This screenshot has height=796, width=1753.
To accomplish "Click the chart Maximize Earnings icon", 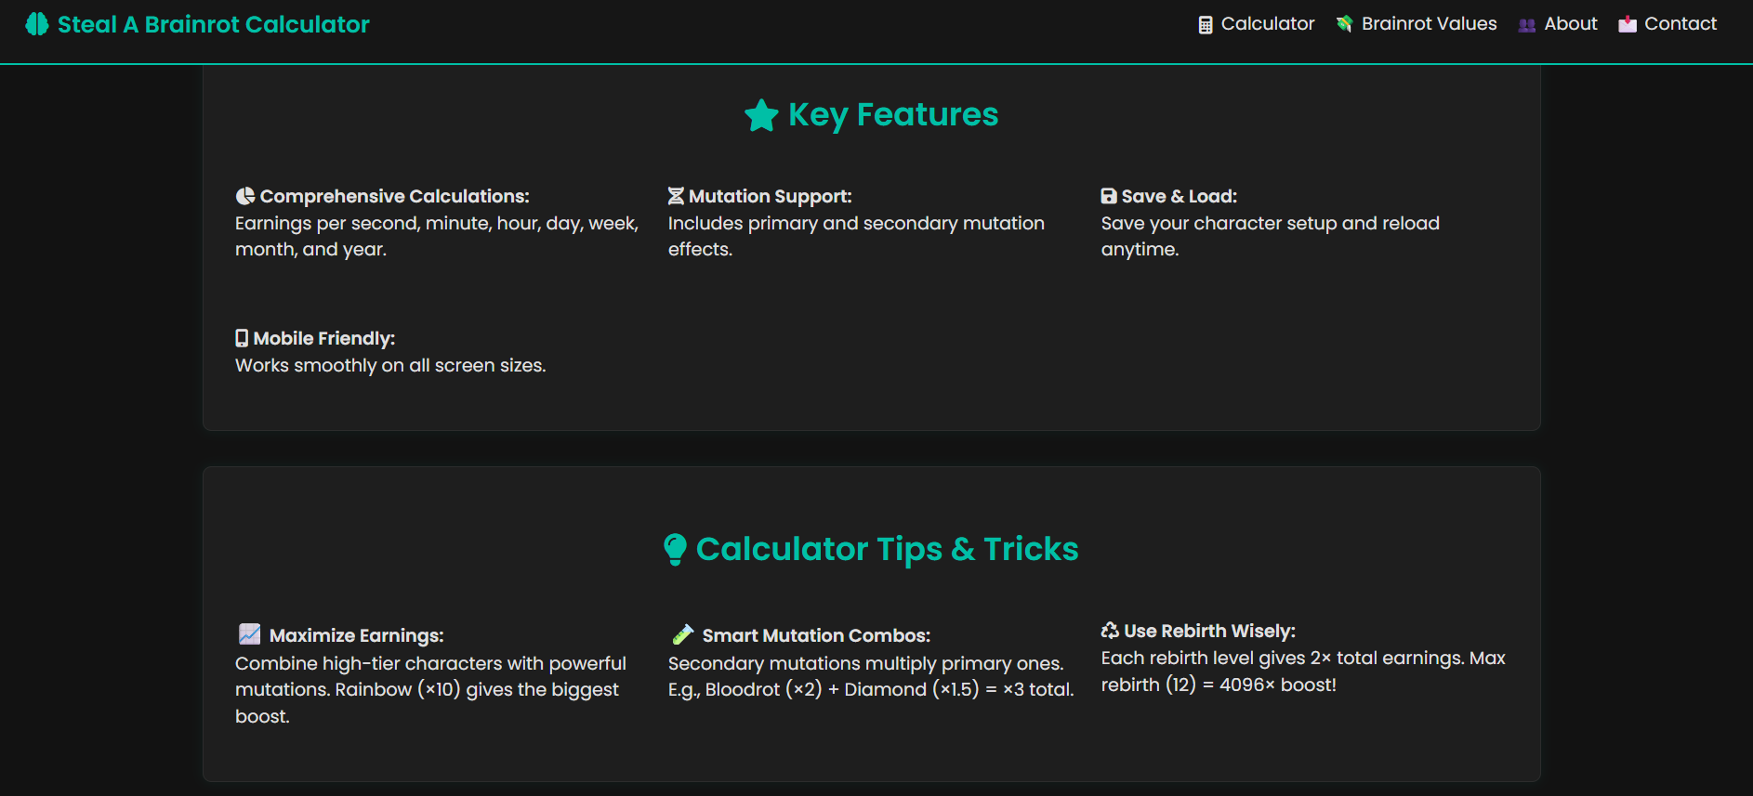I will click(x=250, y=634).
